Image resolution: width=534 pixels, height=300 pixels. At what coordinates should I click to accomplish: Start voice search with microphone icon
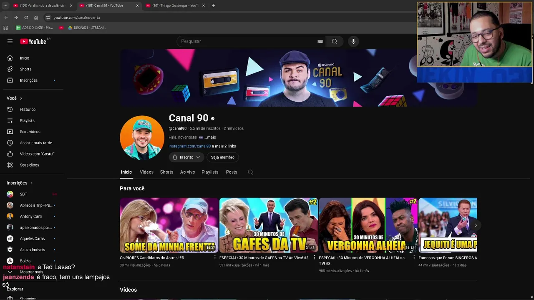click(x=353, y=41)
